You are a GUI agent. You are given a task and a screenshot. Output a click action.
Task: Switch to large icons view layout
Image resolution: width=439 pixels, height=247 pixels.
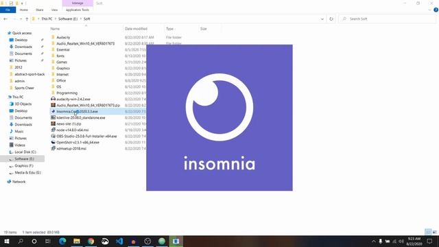click(x=434, y=232)
